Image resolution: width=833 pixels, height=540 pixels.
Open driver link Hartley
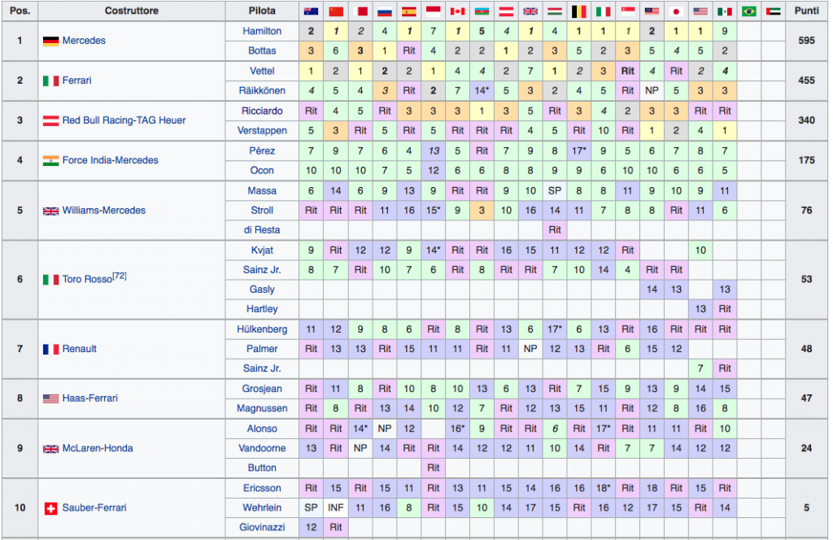coord(262,308)
